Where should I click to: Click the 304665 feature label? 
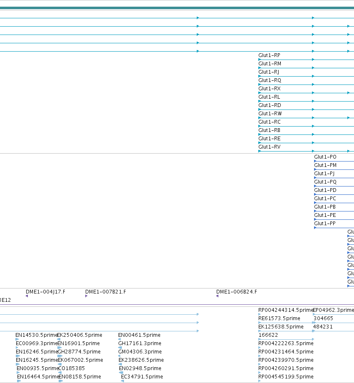coord(323,318)
